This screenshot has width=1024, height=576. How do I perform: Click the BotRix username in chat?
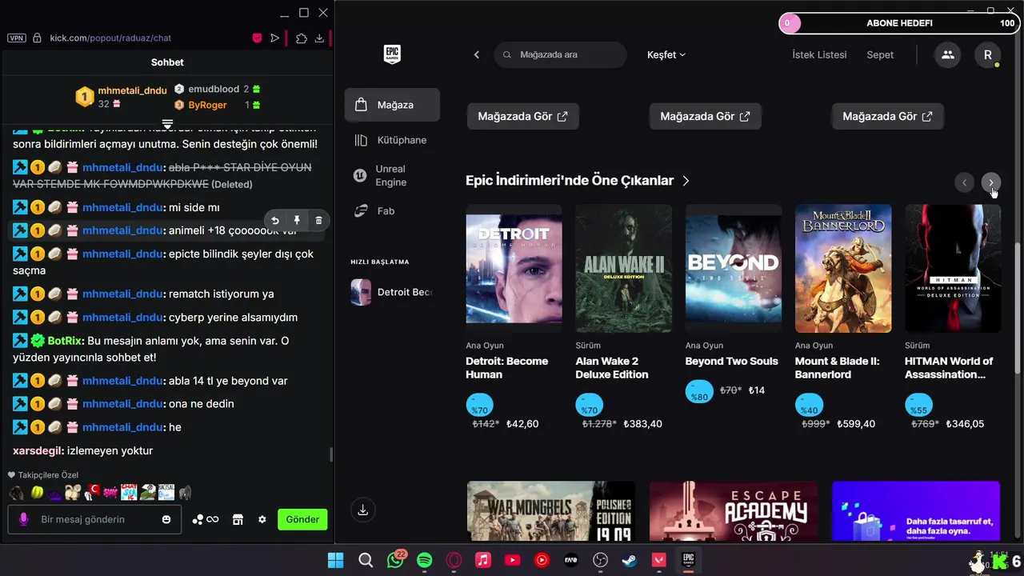pos(66,341)
